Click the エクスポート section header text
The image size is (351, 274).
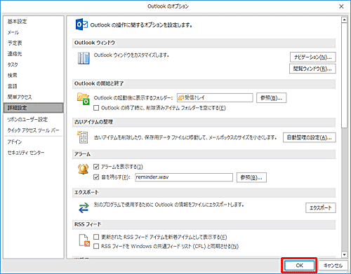pyautogui.click(x=86, y=192)
